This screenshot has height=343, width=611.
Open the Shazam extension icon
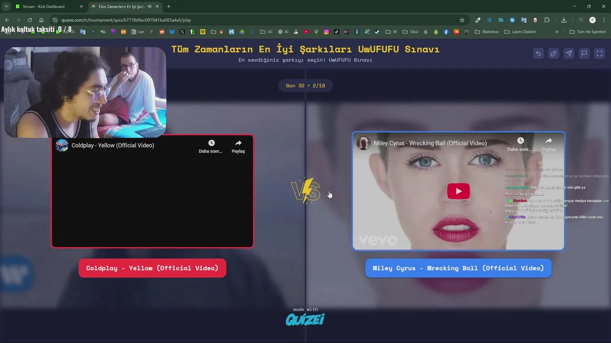click(x=512, y=20)
